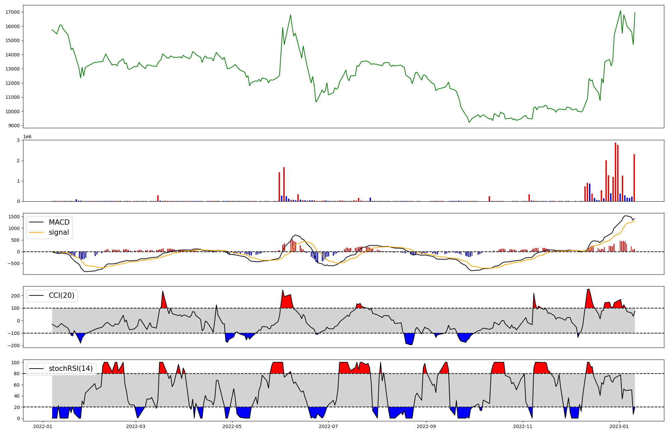Click the rightmost red volume bar

pyautogui.click(x=634, y=178)
